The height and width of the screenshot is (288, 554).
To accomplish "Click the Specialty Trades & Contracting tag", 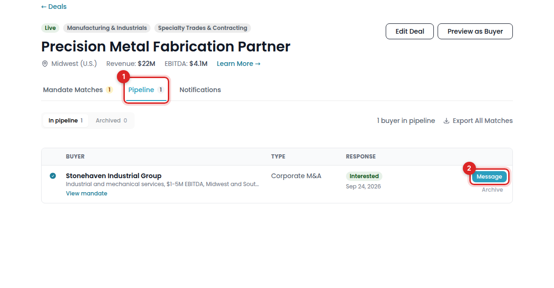I will [x=202, y=28].
